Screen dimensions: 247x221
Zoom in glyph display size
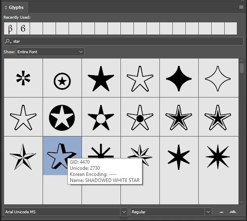233,212
